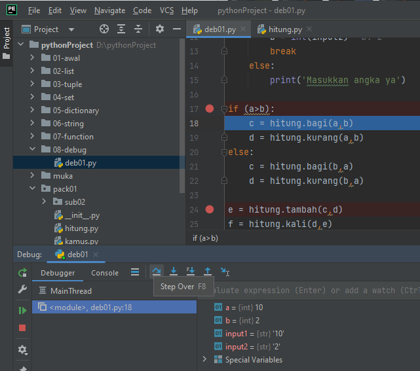Screen dimensions: 420x371
Task: Switch to the hitung.py editor tab
Action: tap(285, 29)
